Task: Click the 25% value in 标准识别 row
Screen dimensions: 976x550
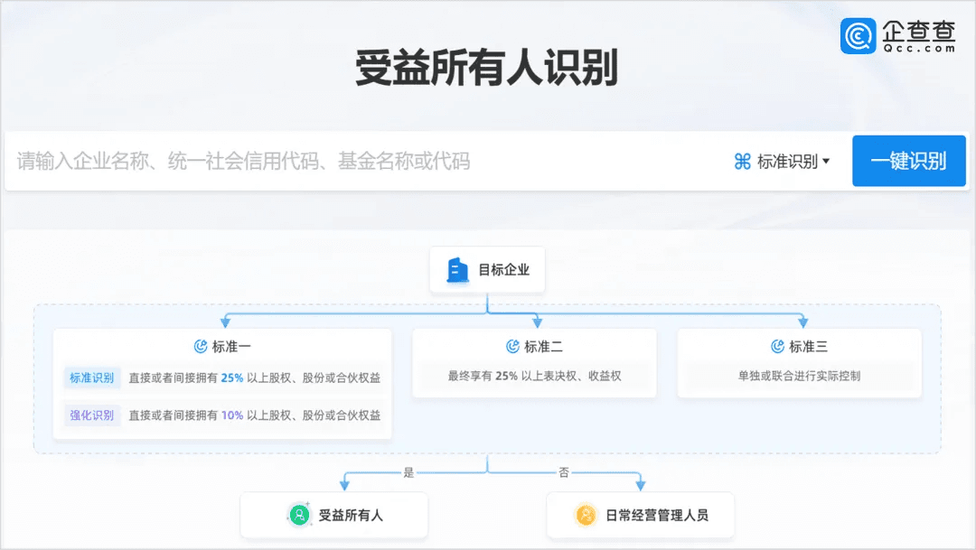Action: tap(231, 378)
